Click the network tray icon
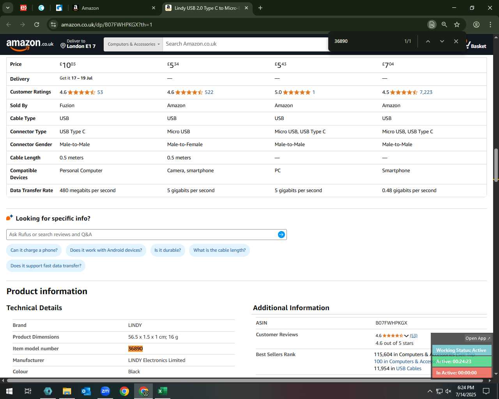 439,391
